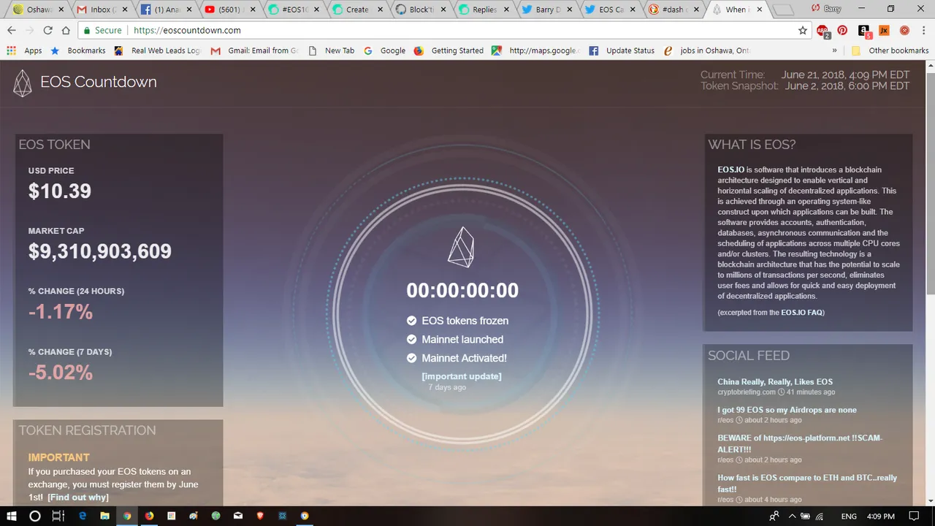The width and height of the screenshot is (935, 526).
Task: Click the EOS Countdown site title
Action: [x=99, y=82]
